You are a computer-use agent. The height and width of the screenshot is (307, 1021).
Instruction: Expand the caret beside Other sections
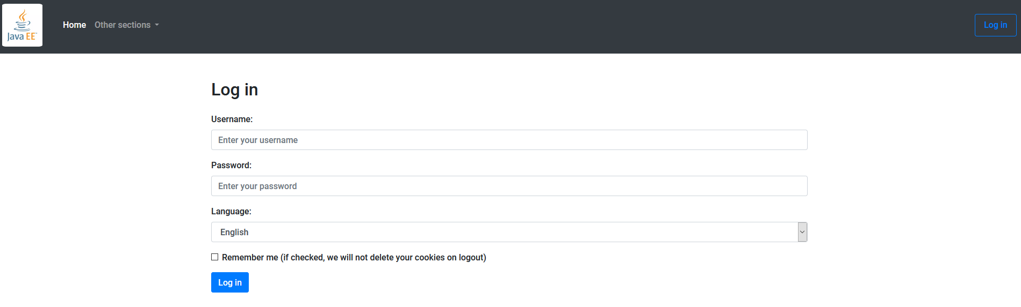point(157,25)
